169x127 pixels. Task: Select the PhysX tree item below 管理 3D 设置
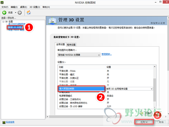(x=16, y=30)
